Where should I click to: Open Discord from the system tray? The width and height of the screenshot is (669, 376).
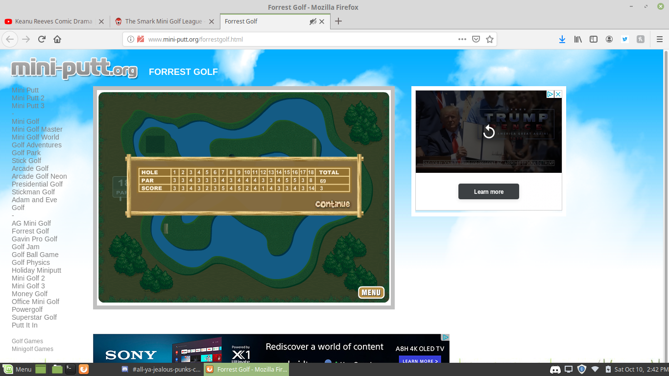[555, 369]
